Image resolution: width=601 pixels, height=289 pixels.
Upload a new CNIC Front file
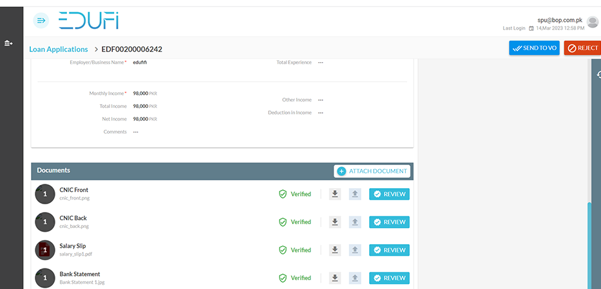point(354,194)
